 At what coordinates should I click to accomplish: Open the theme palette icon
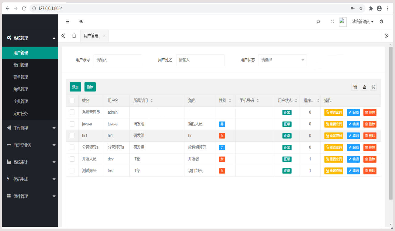[x=318, y=22]
